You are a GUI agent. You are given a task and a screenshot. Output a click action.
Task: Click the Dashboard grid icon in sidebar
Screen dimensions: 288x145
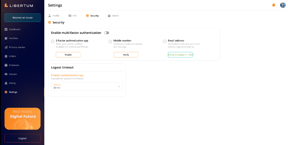pyautogui.click(x=6, y=29)
